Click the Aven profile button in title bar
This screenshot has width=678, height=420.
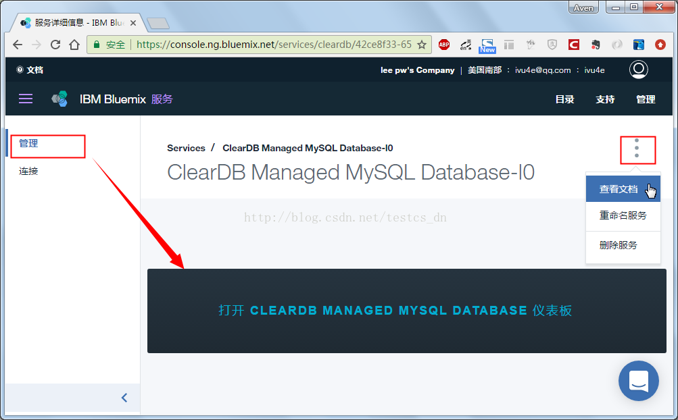(583, 8)
